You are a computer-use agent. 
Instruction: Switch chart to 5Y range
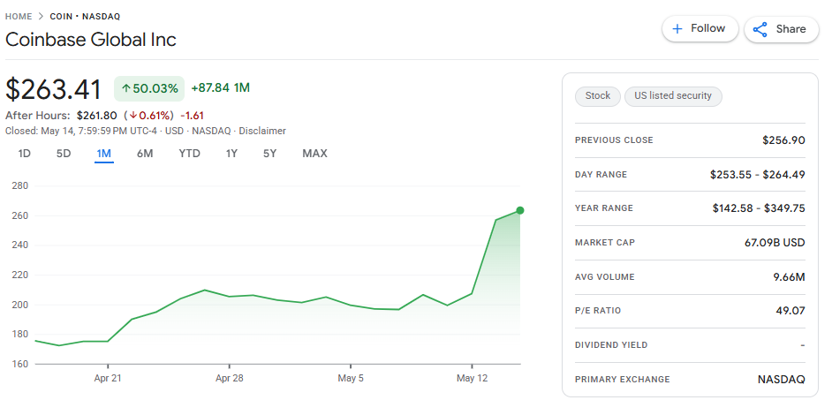pos(270,154)
